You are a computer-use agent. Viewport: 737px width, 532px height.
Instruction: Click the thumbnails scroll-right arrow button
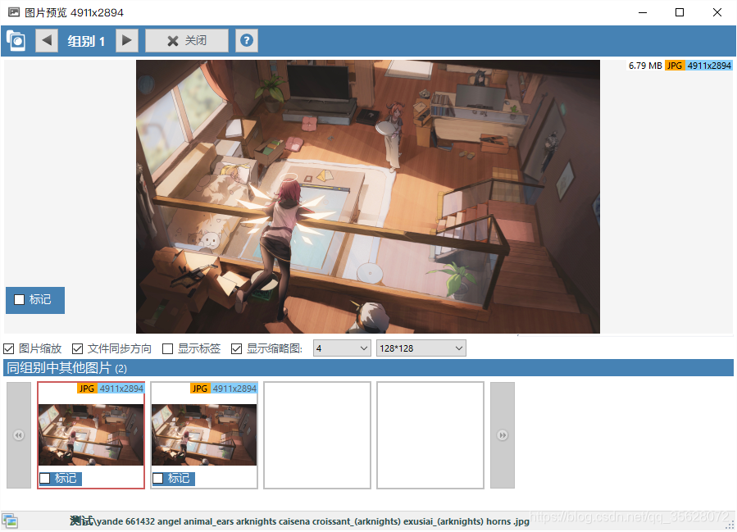tap(503, 435)
